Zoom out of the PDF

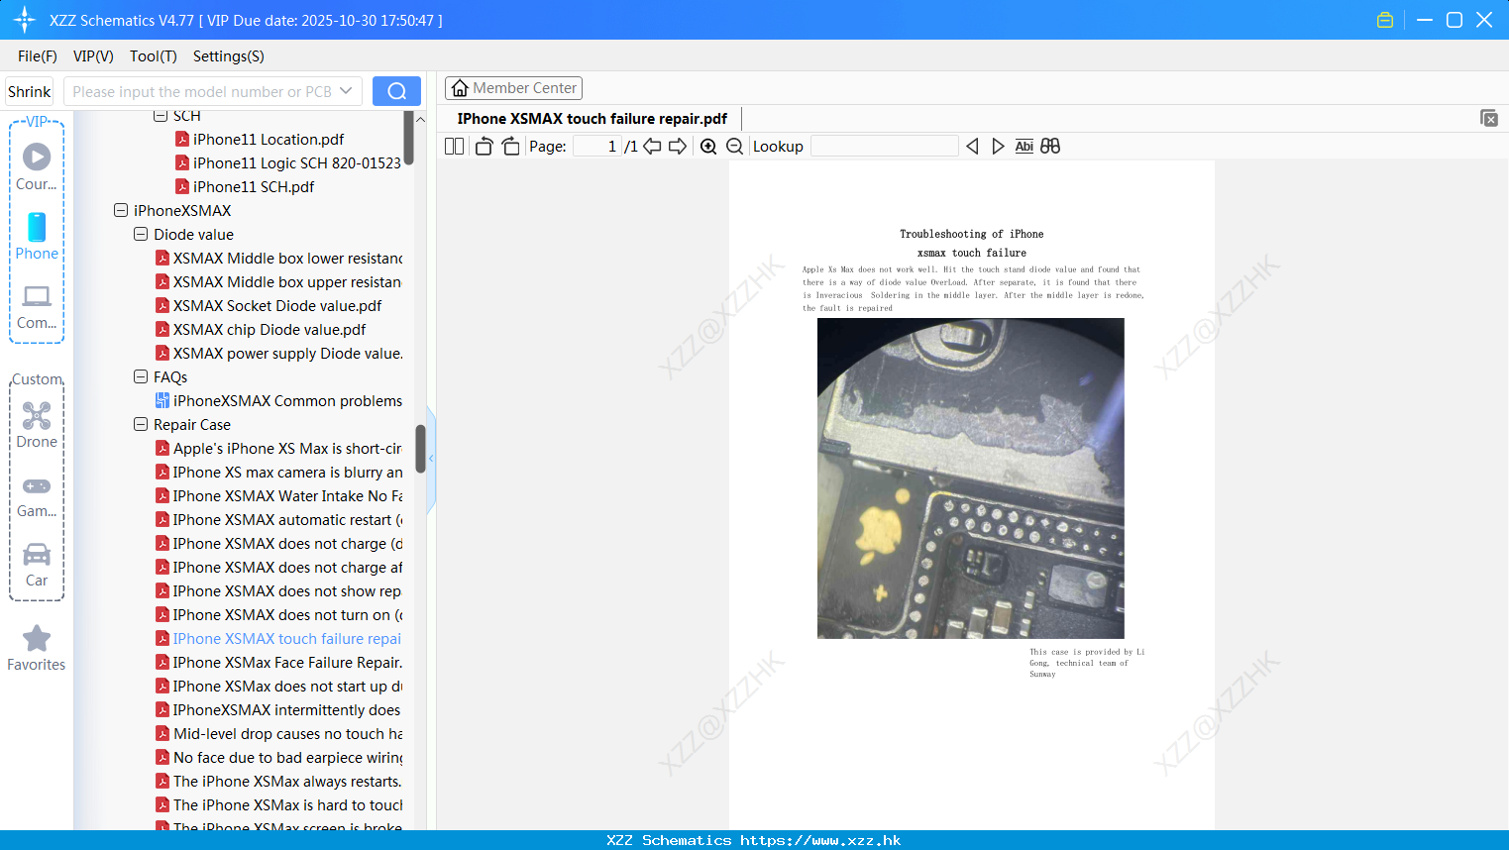[734, 147]
